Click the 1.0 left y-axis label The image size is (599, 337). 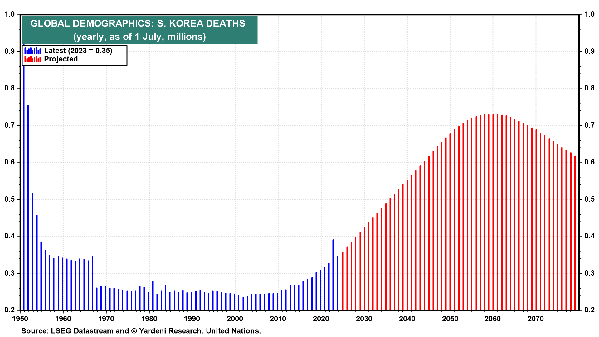point(10,14)
